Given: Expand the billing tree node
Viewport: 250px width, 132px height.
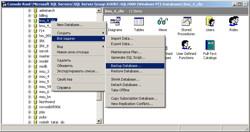Looking at the screenshot, I should (29, 16).
